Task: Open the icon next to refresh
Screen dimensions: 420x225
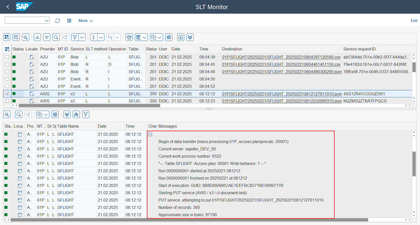Action: click(69, 21)
